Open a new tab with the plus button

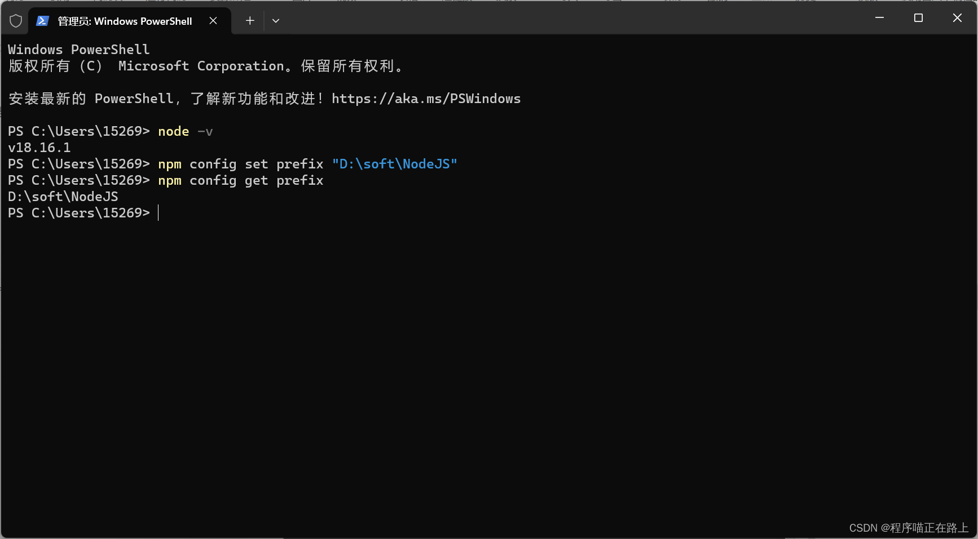pos(250,21)
